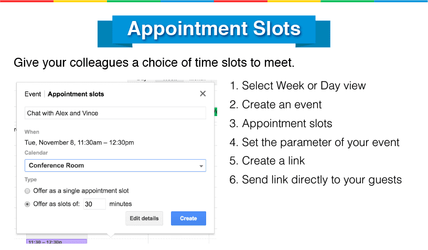Click the Edit details button
Viewport: 428px width, 250px height.
[x=144, y=218]
